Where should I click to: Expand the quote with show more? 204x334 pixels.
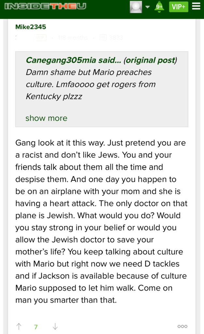pos(46,118)
